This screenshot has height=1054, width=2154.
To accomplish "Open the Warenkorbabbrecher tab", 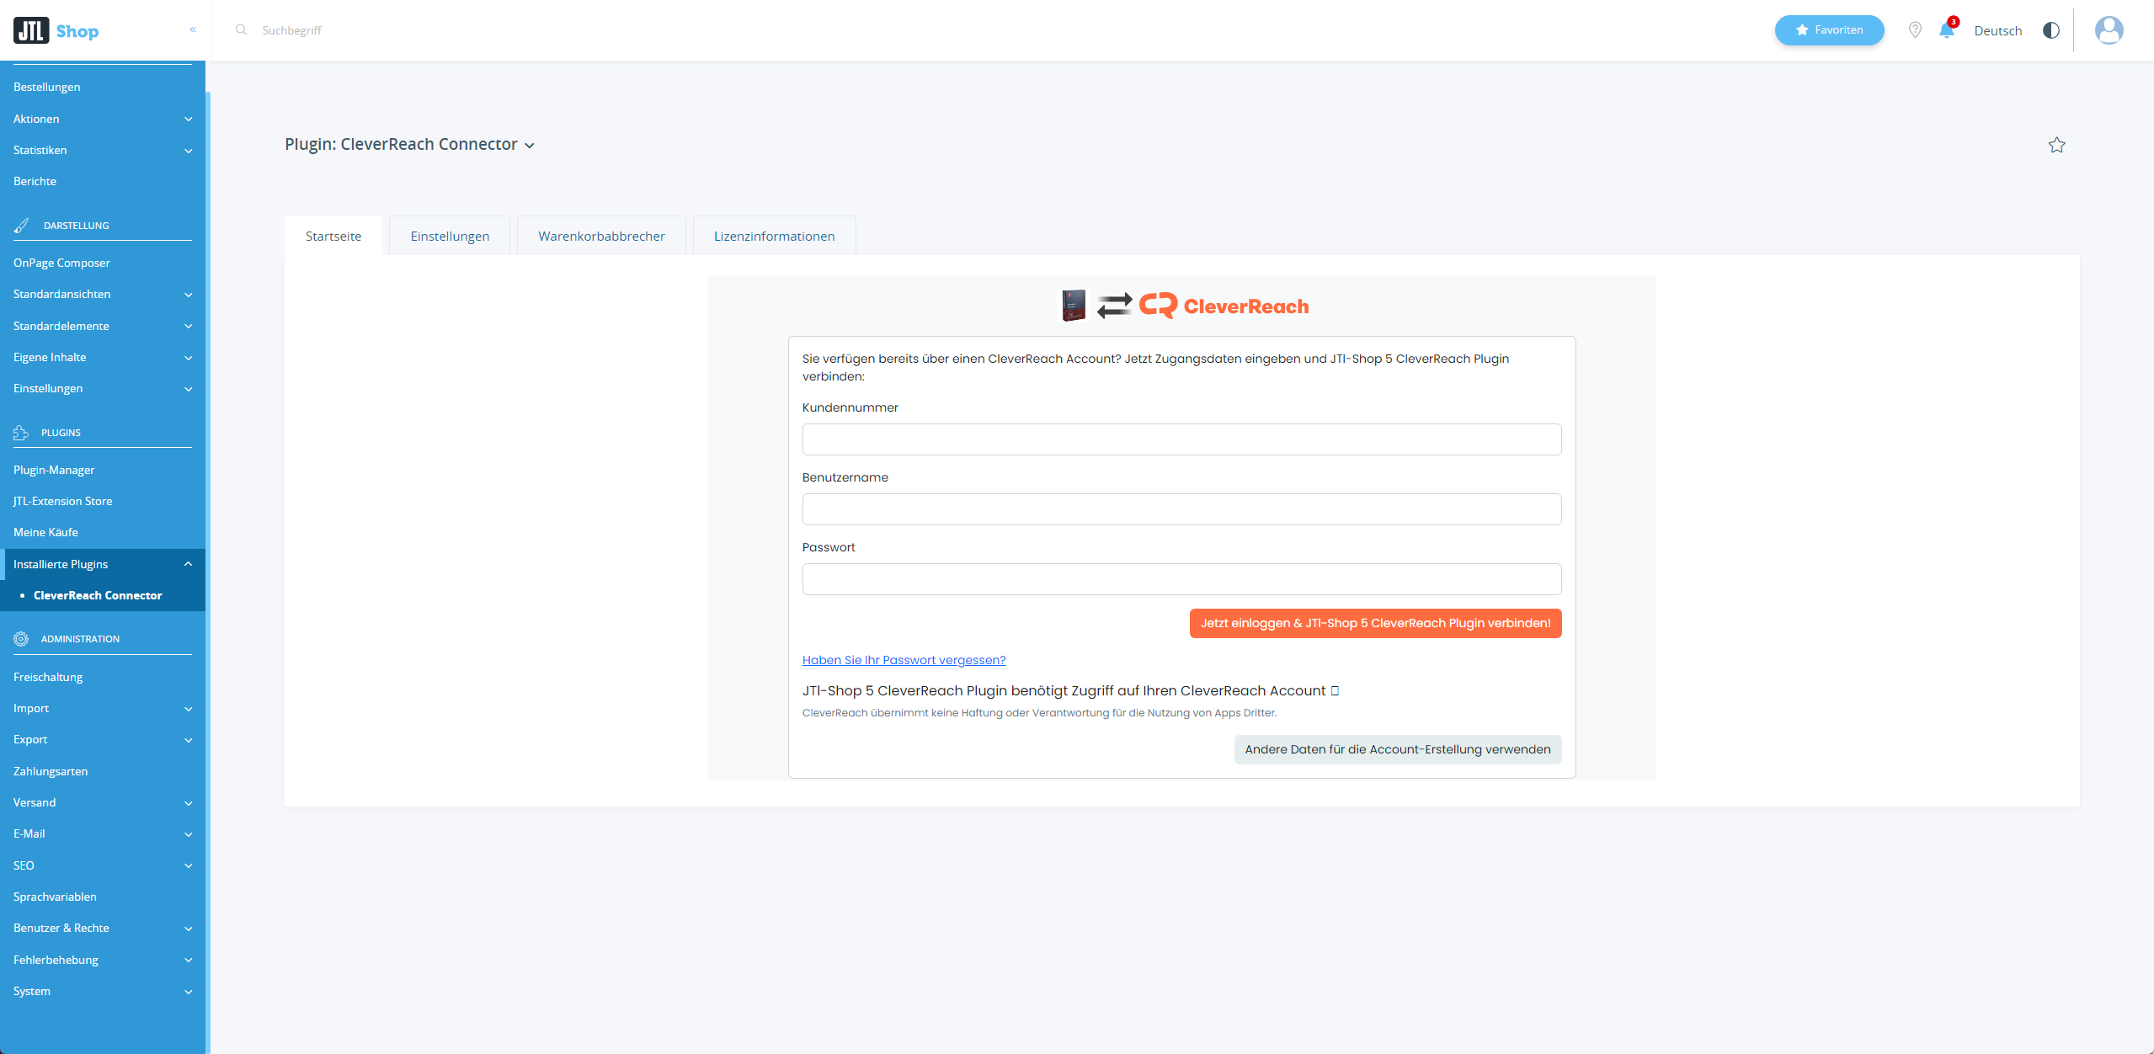I will (x=601, y=236).
